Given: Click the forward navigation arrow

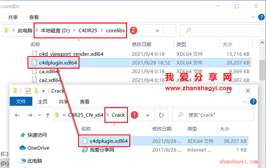Looking at the screenshot, I should coord(30,115).
